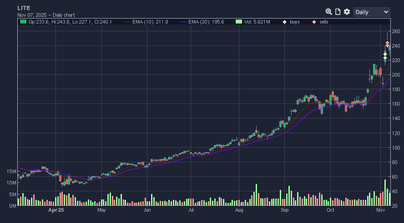
Task: Click the 15M volume axis label
Action: 11,171
